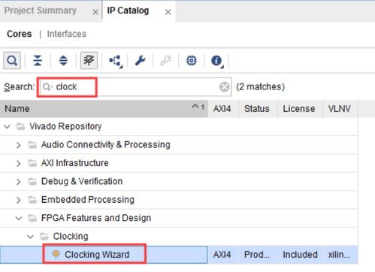The image size is (375, 272).
Task: Expand Audio Connectivity & Processing folder
Action: click(x=18, y=145)
